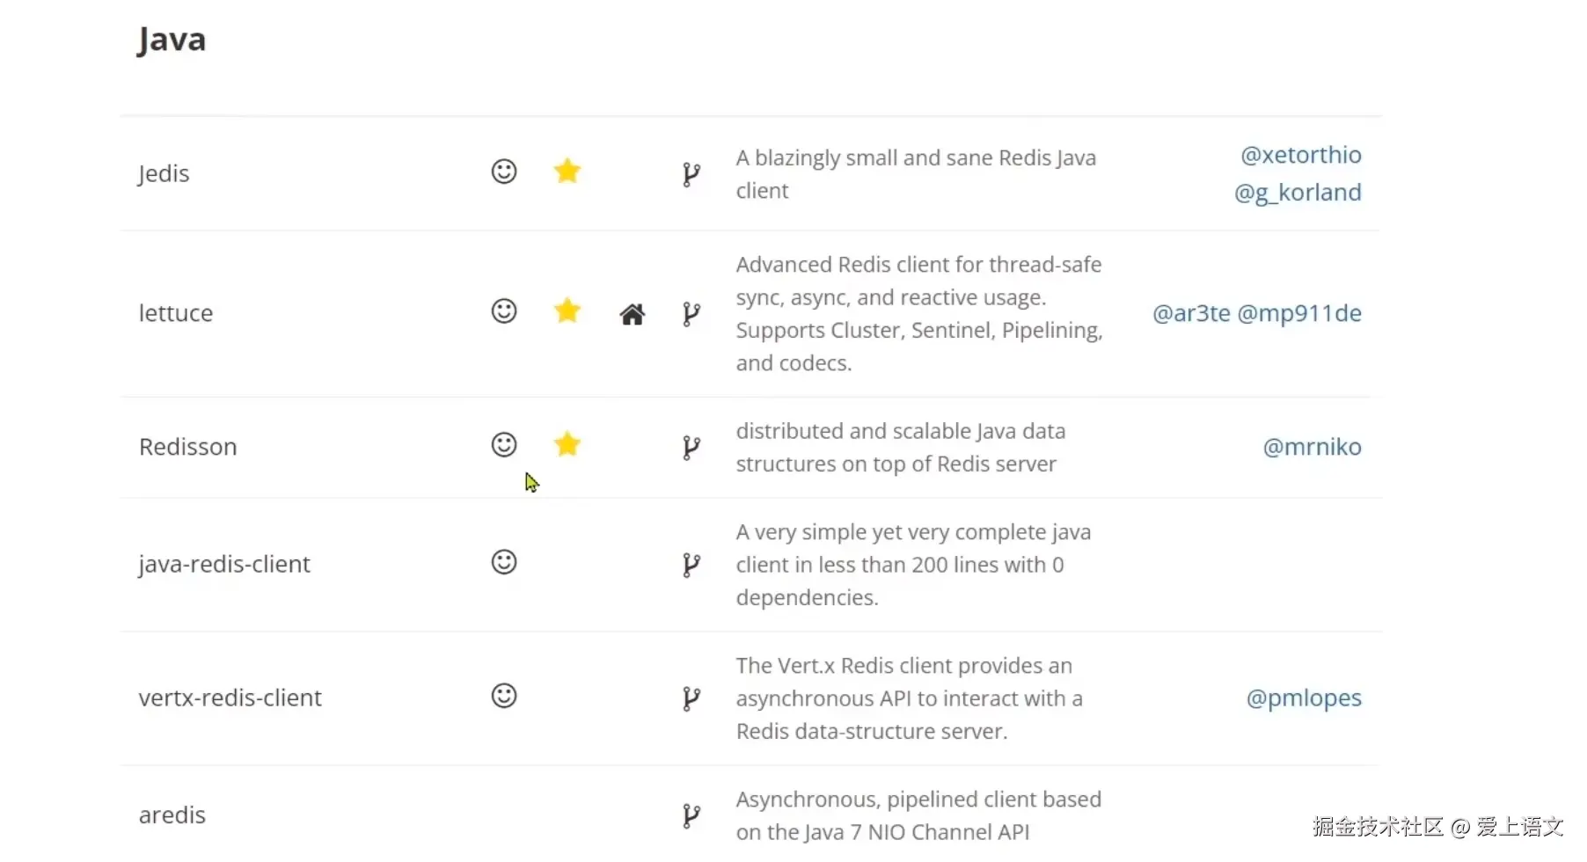Open the Redisson repository fork icon

tap(691, 448)
